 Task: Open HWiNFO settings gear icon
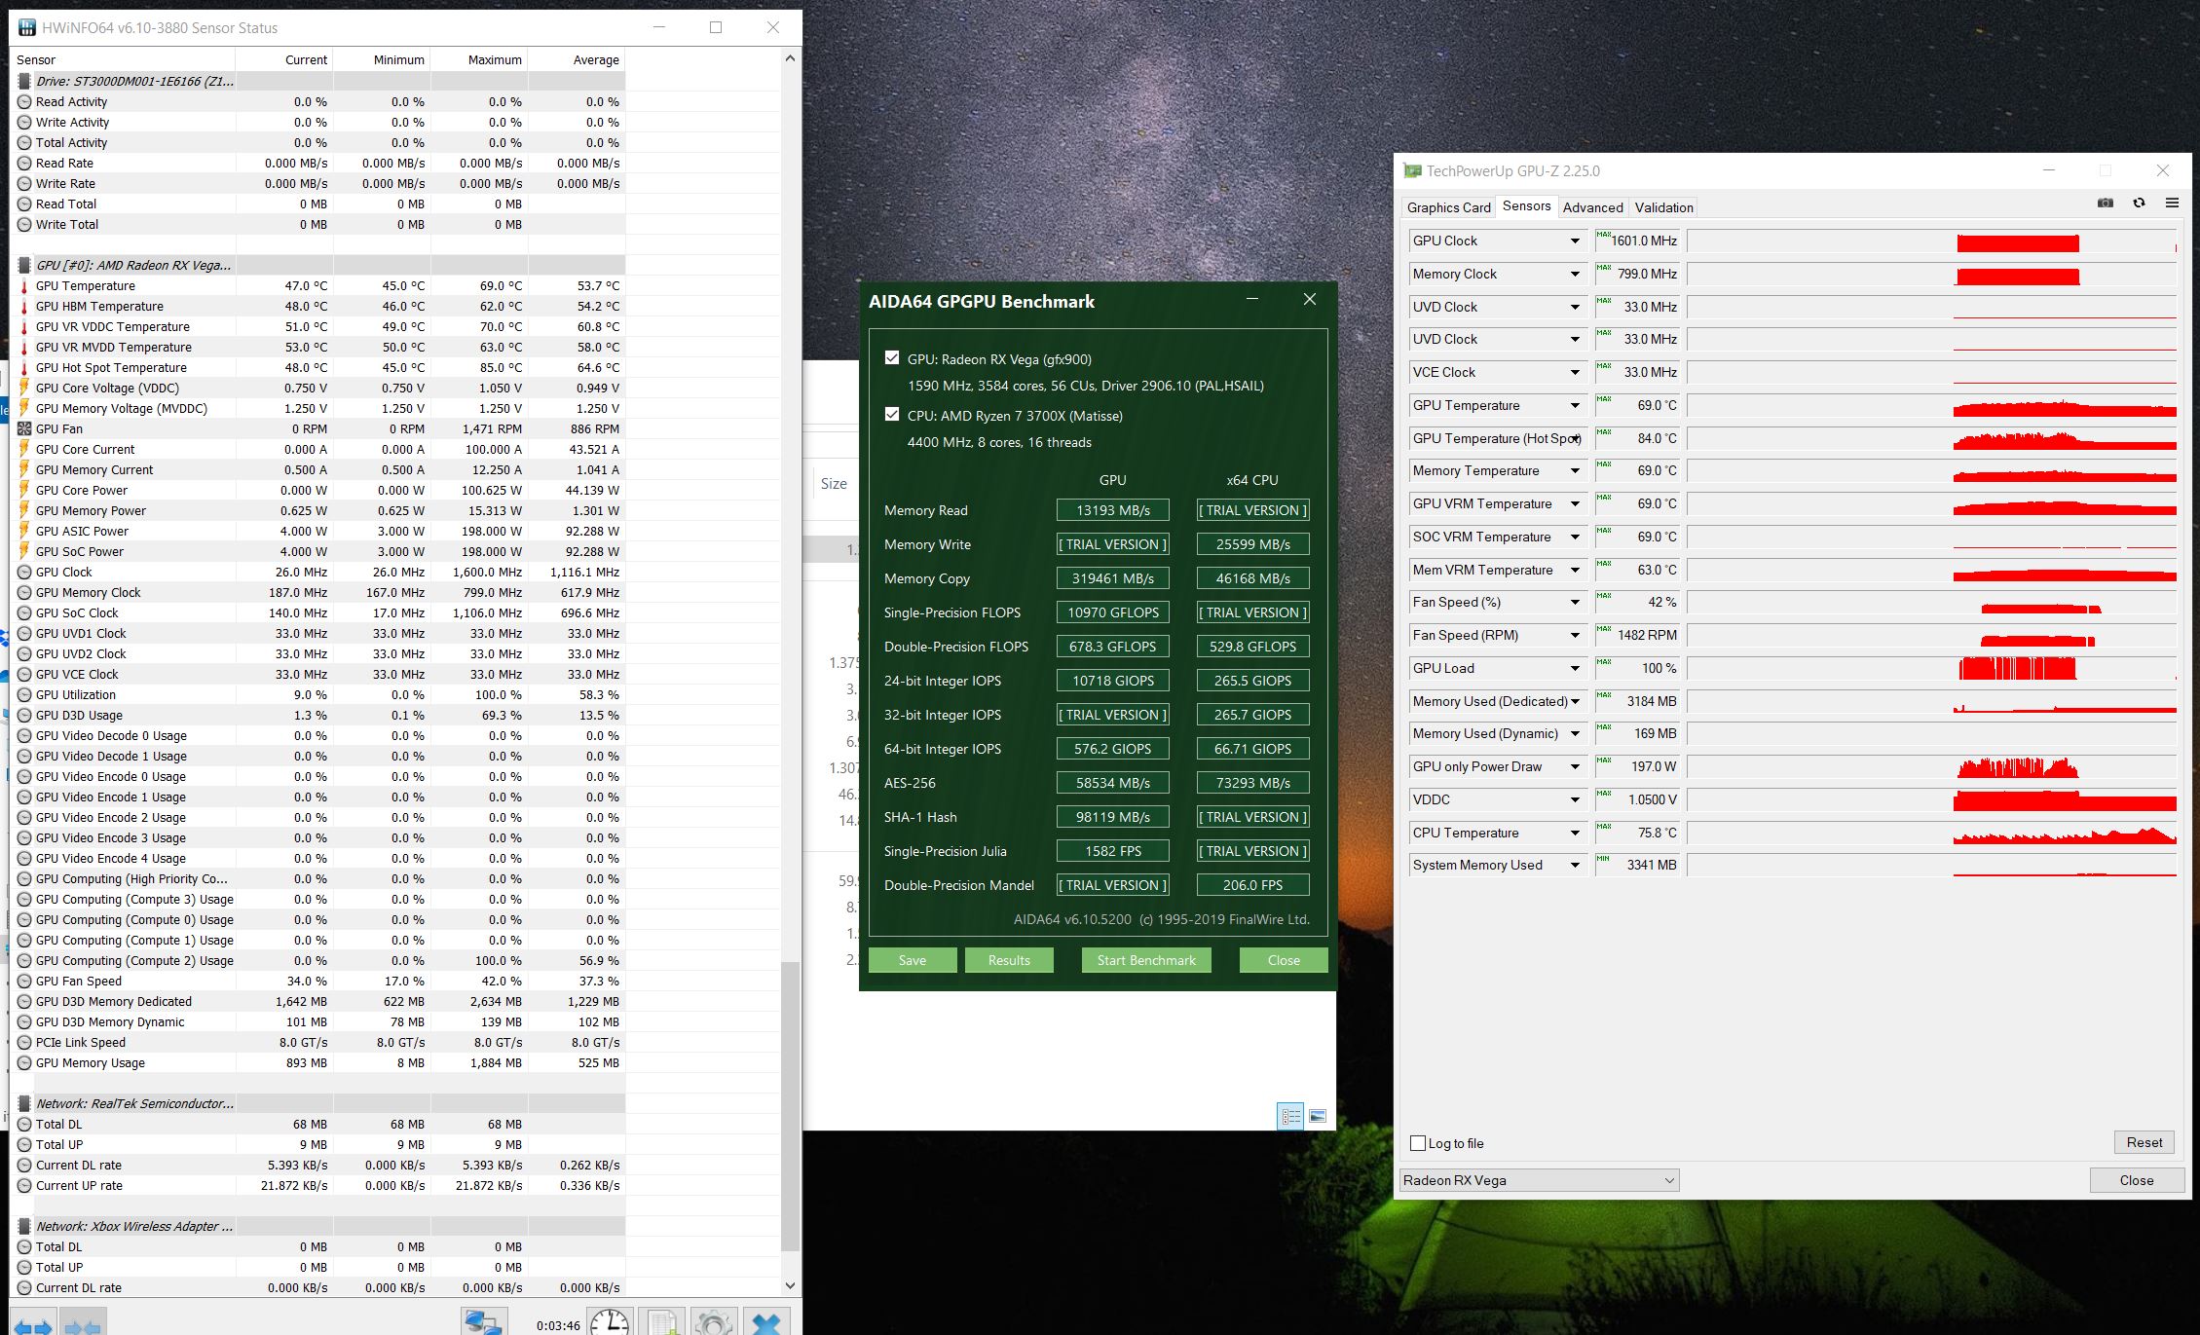714,1322
